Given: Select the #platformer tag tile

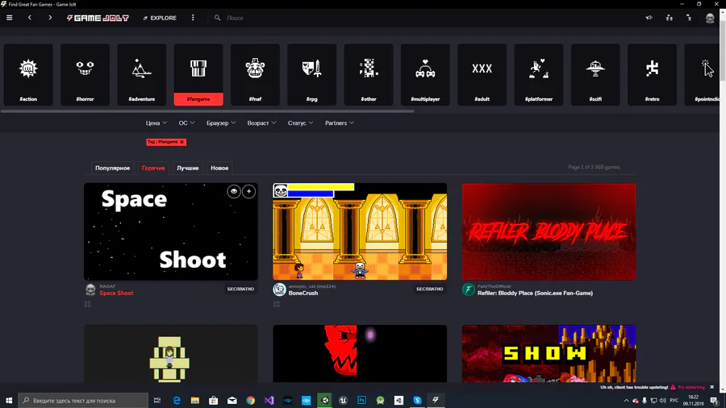Looking at the screenshot, I should [x=539, y=74].
